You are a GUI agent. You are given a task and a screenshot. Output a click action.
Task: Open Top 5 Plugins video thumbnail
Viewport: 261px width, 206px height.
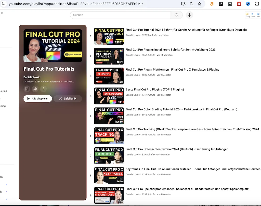coord(109,96)
